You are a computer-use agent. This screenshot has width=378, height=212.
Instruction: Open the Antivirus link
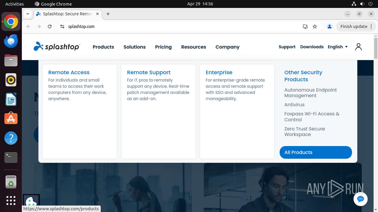point(294,105)
